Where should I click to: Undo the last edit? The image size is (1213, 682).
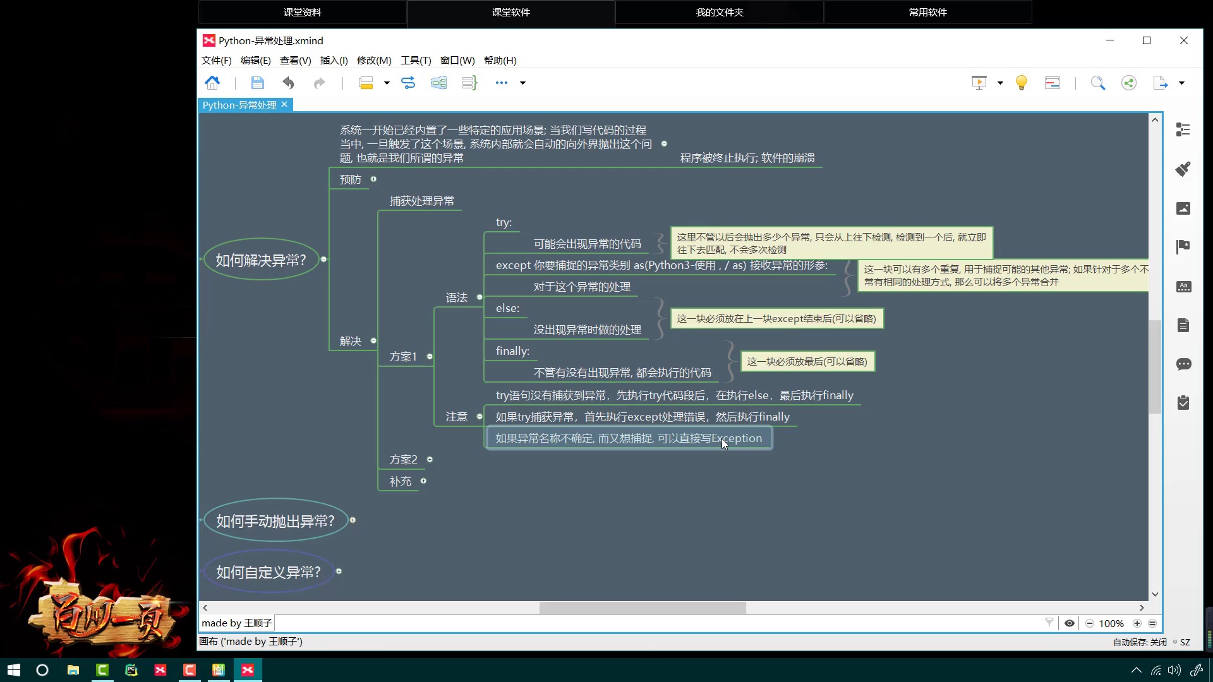288,83
